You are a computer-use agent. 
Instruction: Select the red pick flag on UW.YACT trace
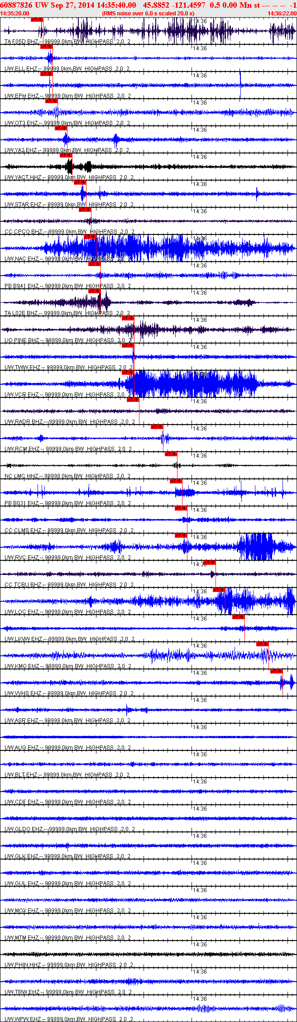(66, 155)
